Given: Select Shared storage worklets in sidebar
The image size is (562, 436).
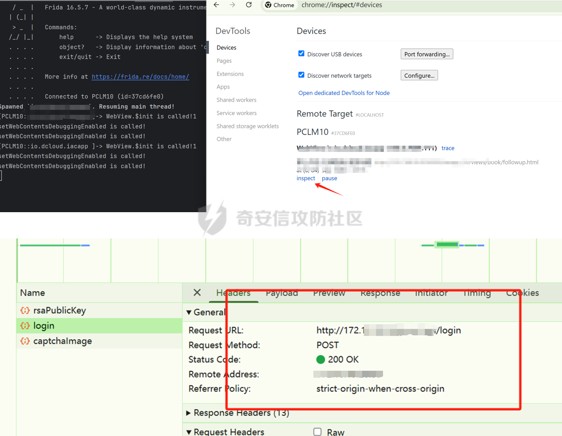Looking at the screenshot, I should coord(248,126).
